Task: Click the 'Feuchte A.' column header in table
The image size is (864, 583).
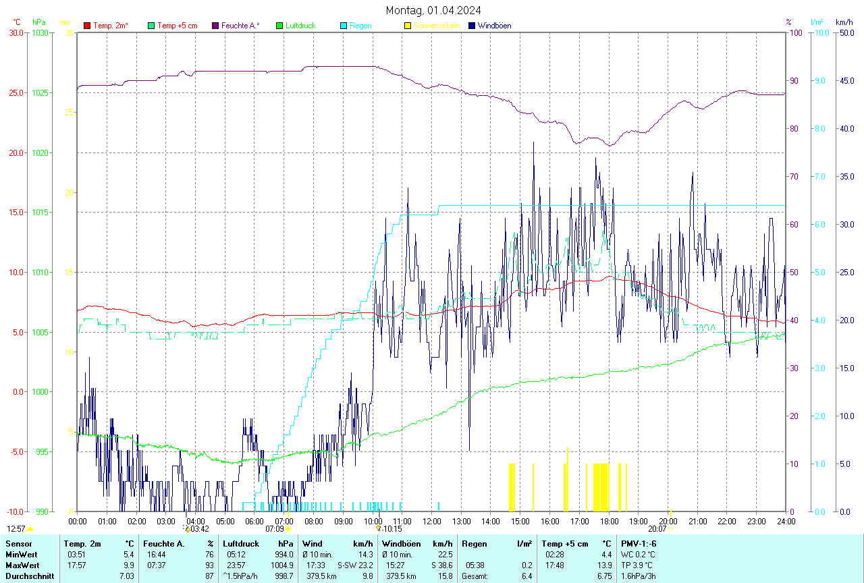Action: (164, 544)
